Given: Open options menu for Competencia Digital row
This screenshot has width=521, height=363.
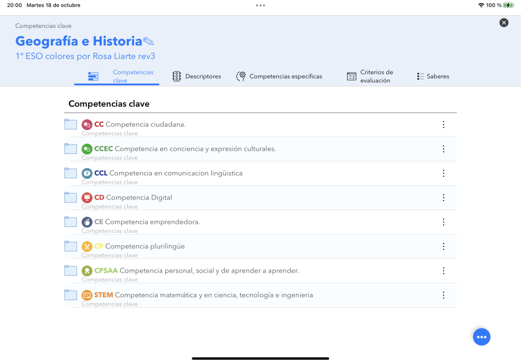Looking at the screenshot, I should [443, 197].
